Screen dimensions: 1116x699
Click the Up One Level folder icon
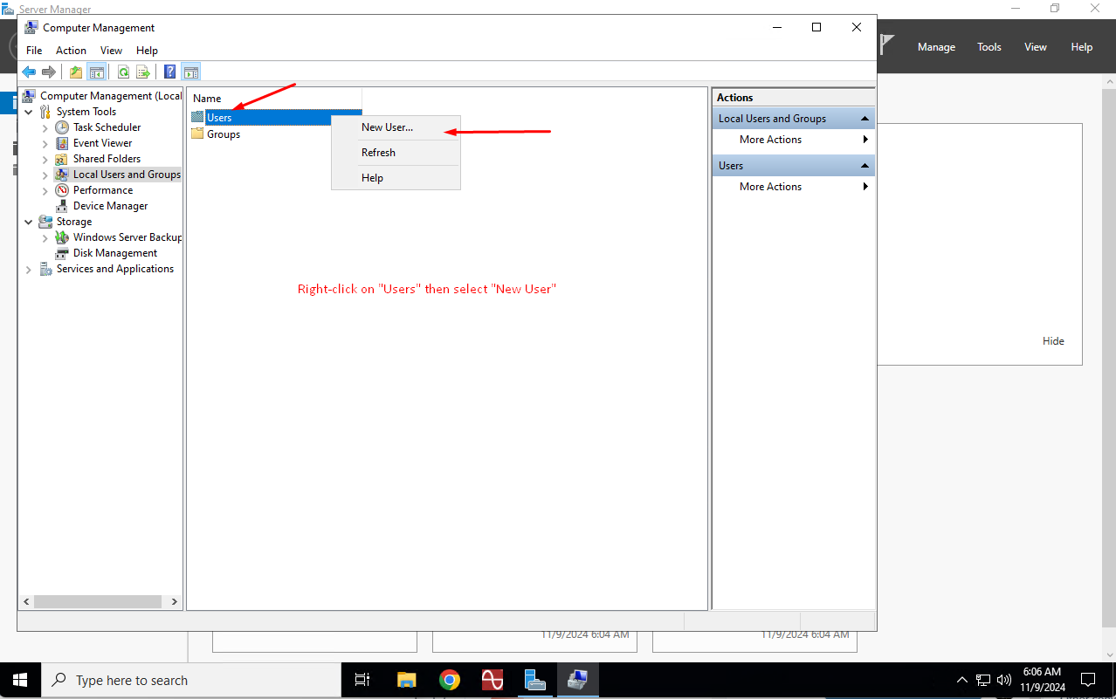(x=76, y=72)
